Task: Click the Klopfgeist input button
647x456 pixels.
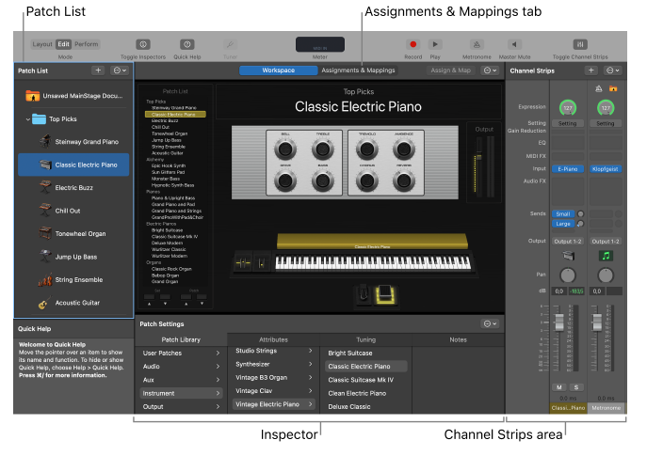Action: pos(606,169)
